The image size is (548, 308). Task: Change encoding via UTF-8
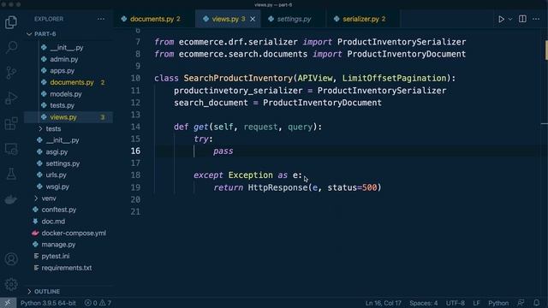click(x=455, y=303)
